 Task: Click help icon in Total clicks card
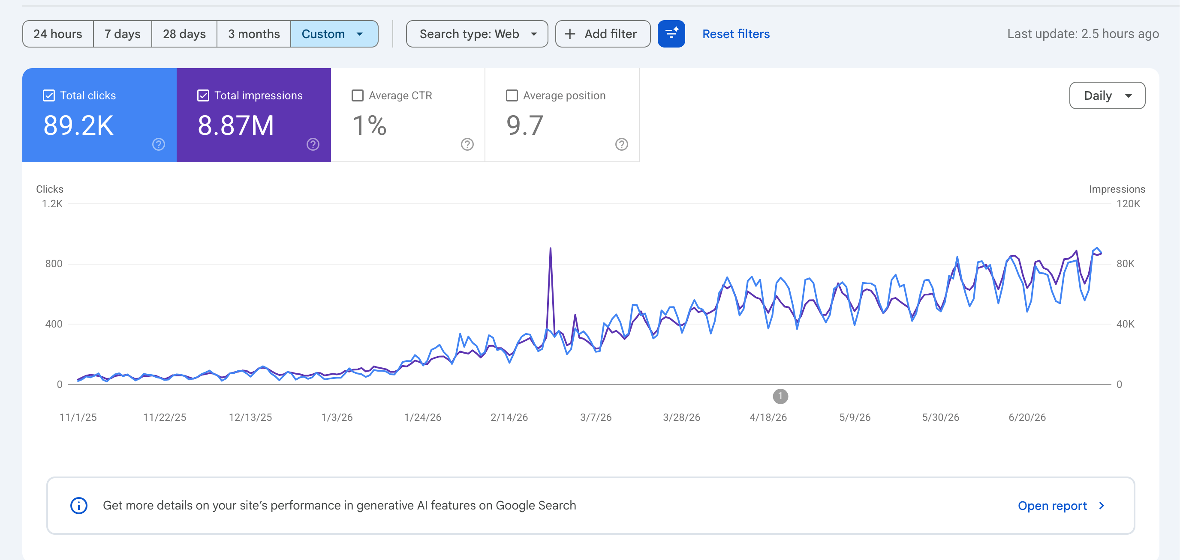(159, 145)
